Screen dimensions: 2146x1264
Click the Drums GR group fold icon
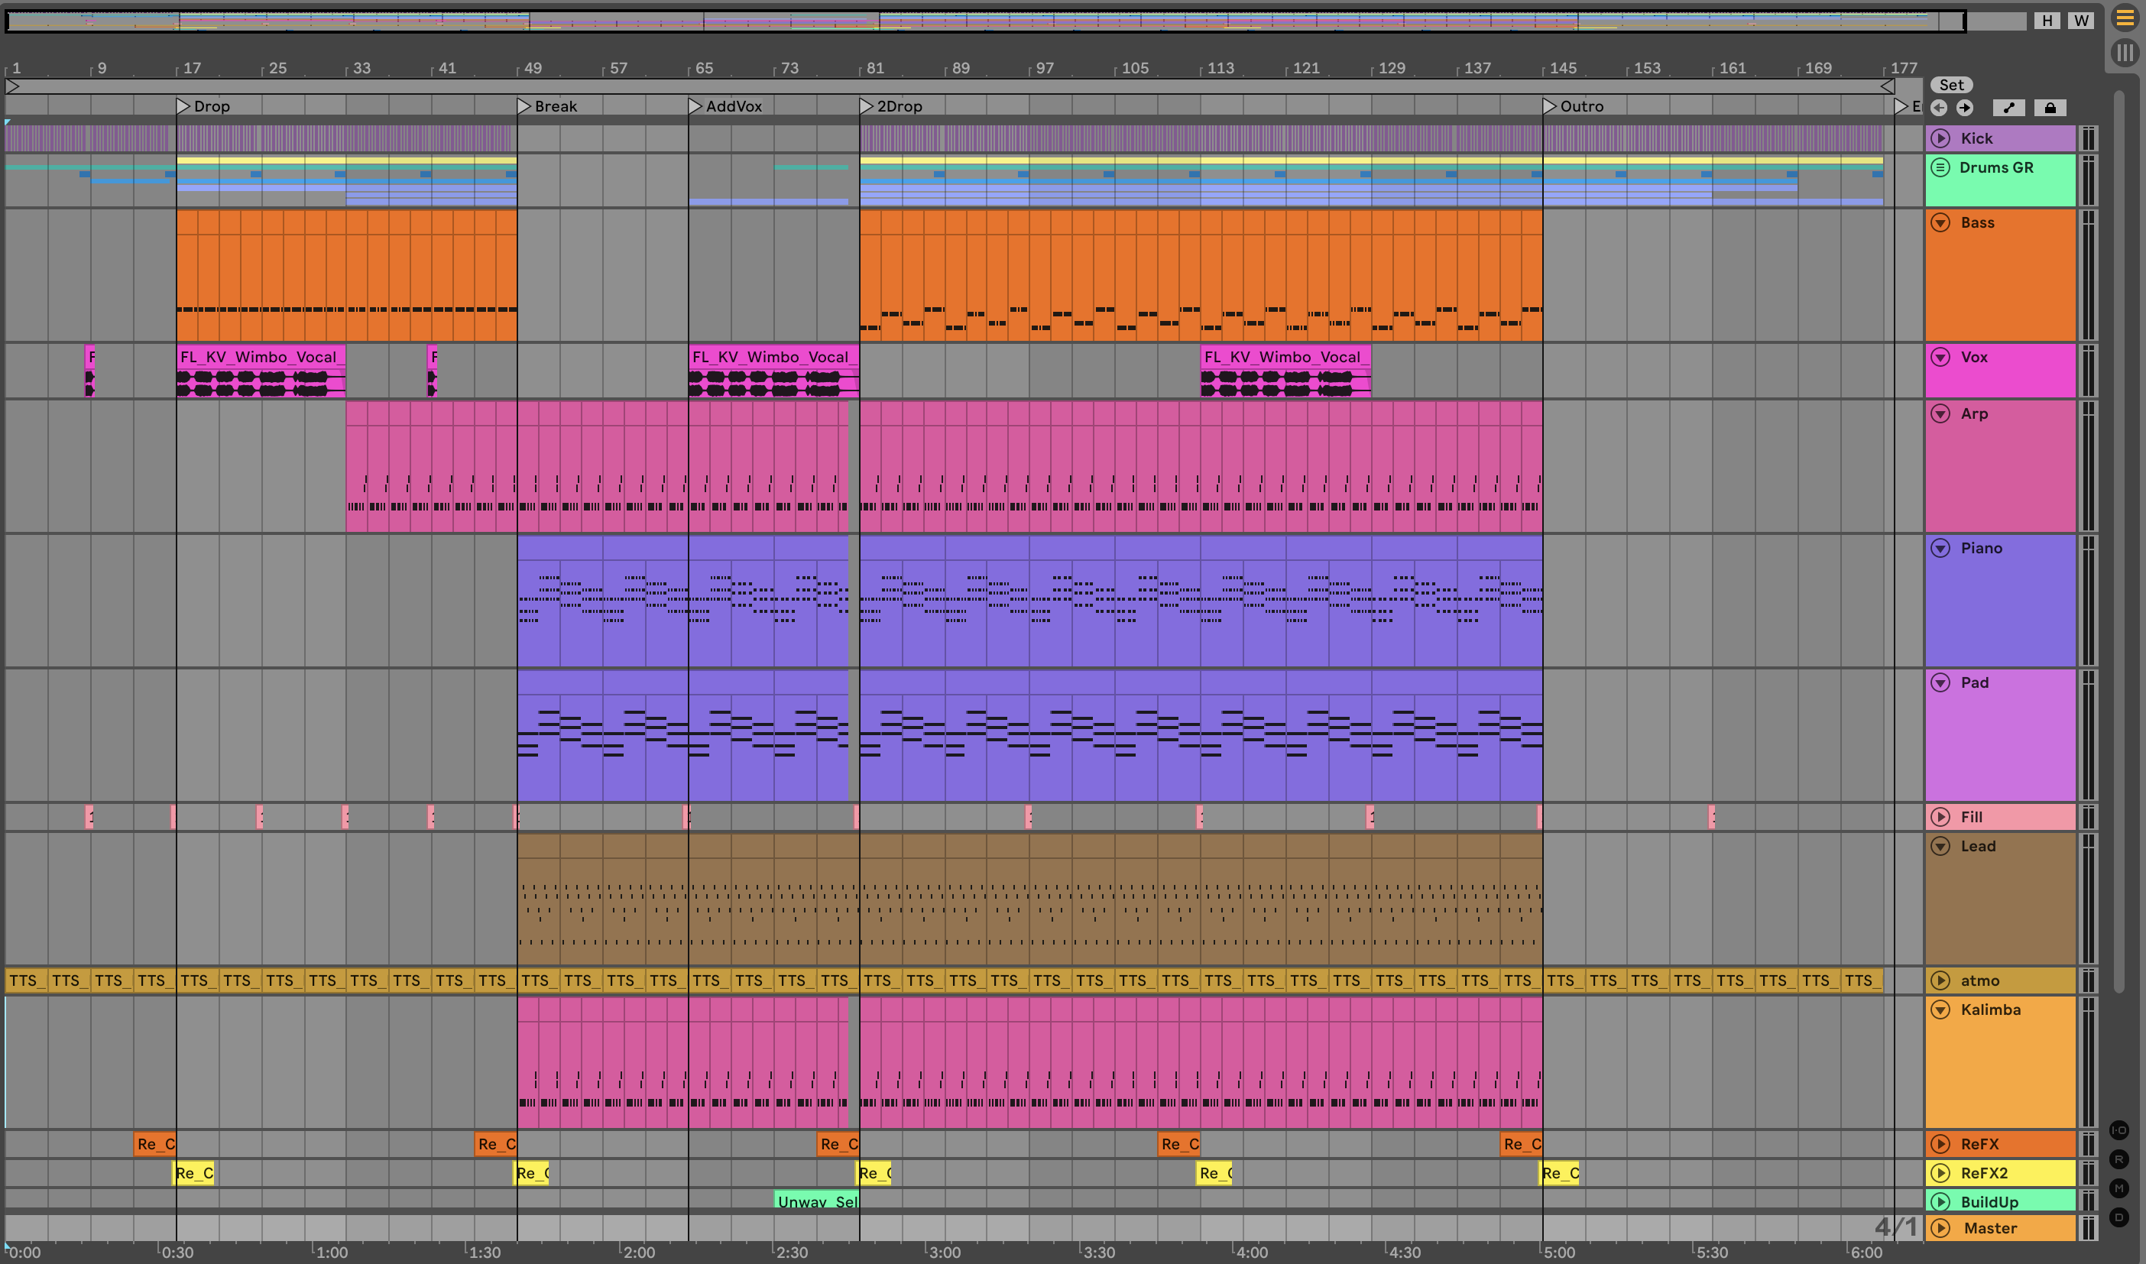(1940, 167)
